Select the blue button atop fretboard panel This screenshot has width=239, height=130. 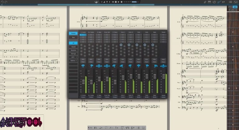235,7
